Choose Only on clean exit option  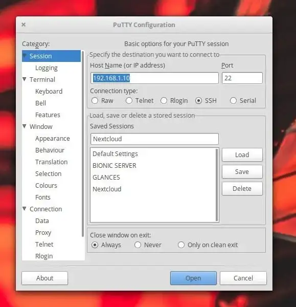(x=208, y=245)
